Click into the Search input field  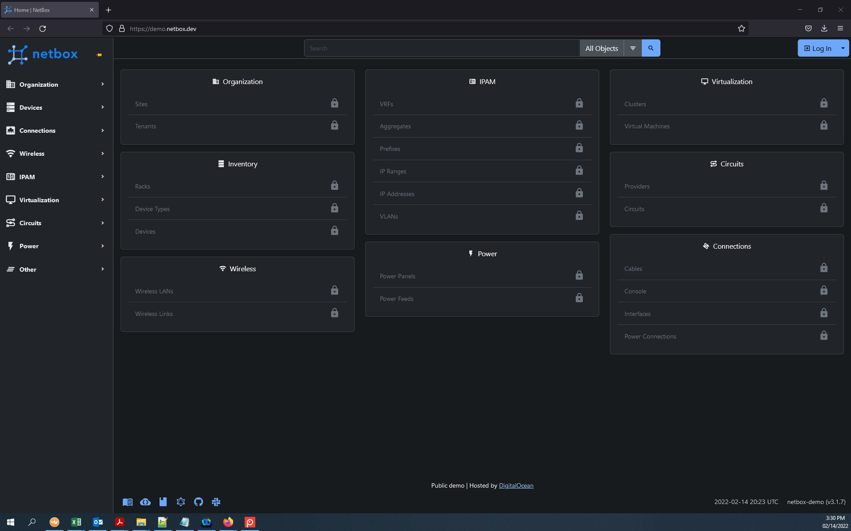441,48
